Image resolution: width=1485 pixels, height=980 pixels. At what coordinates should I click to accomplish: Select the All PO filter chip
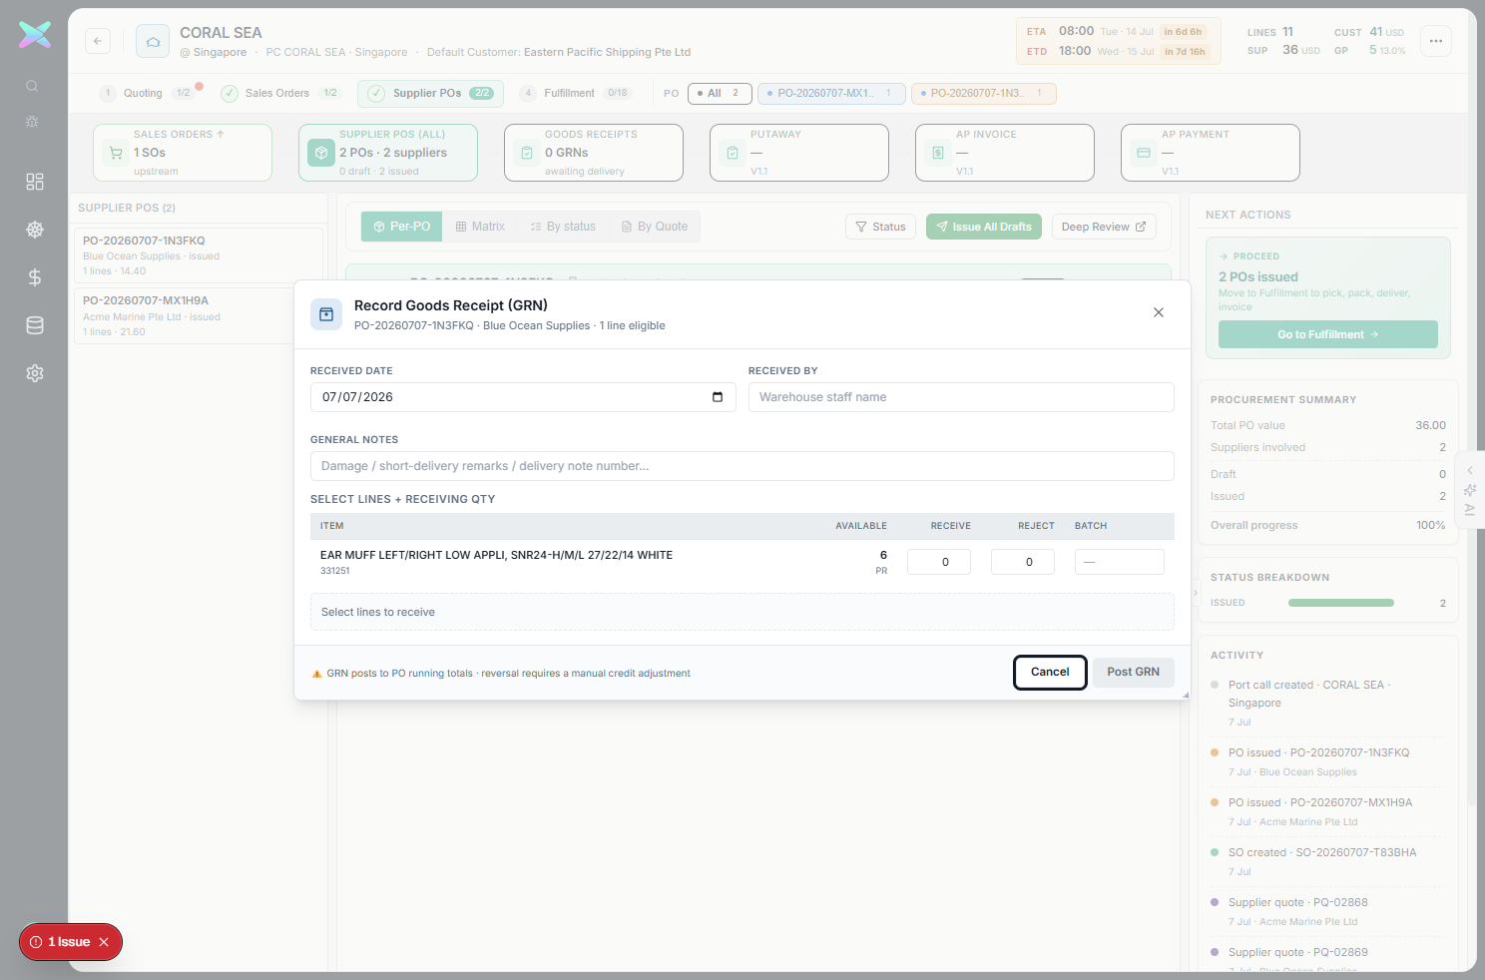point(719,93)
